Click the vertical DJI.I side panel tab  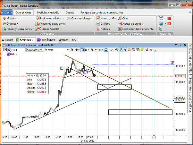coord(190,78)
